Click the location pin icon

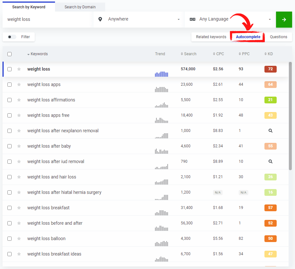point(100,19)
